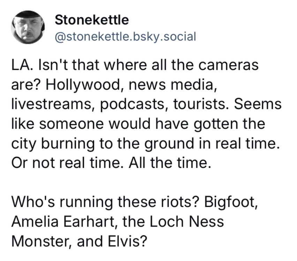
Task: Open the Stonekettle display name link
Action: 92,20
